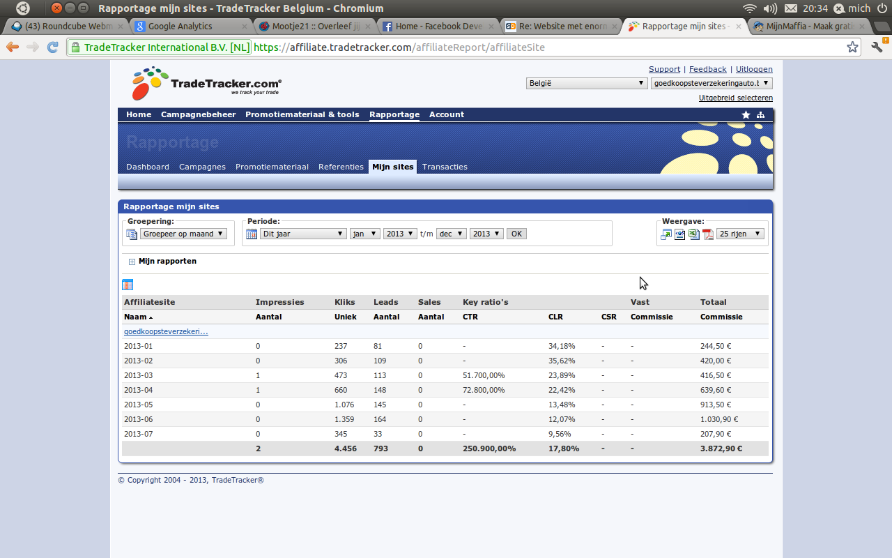
Task: Click the OK period button
Action: click(516, 234)
